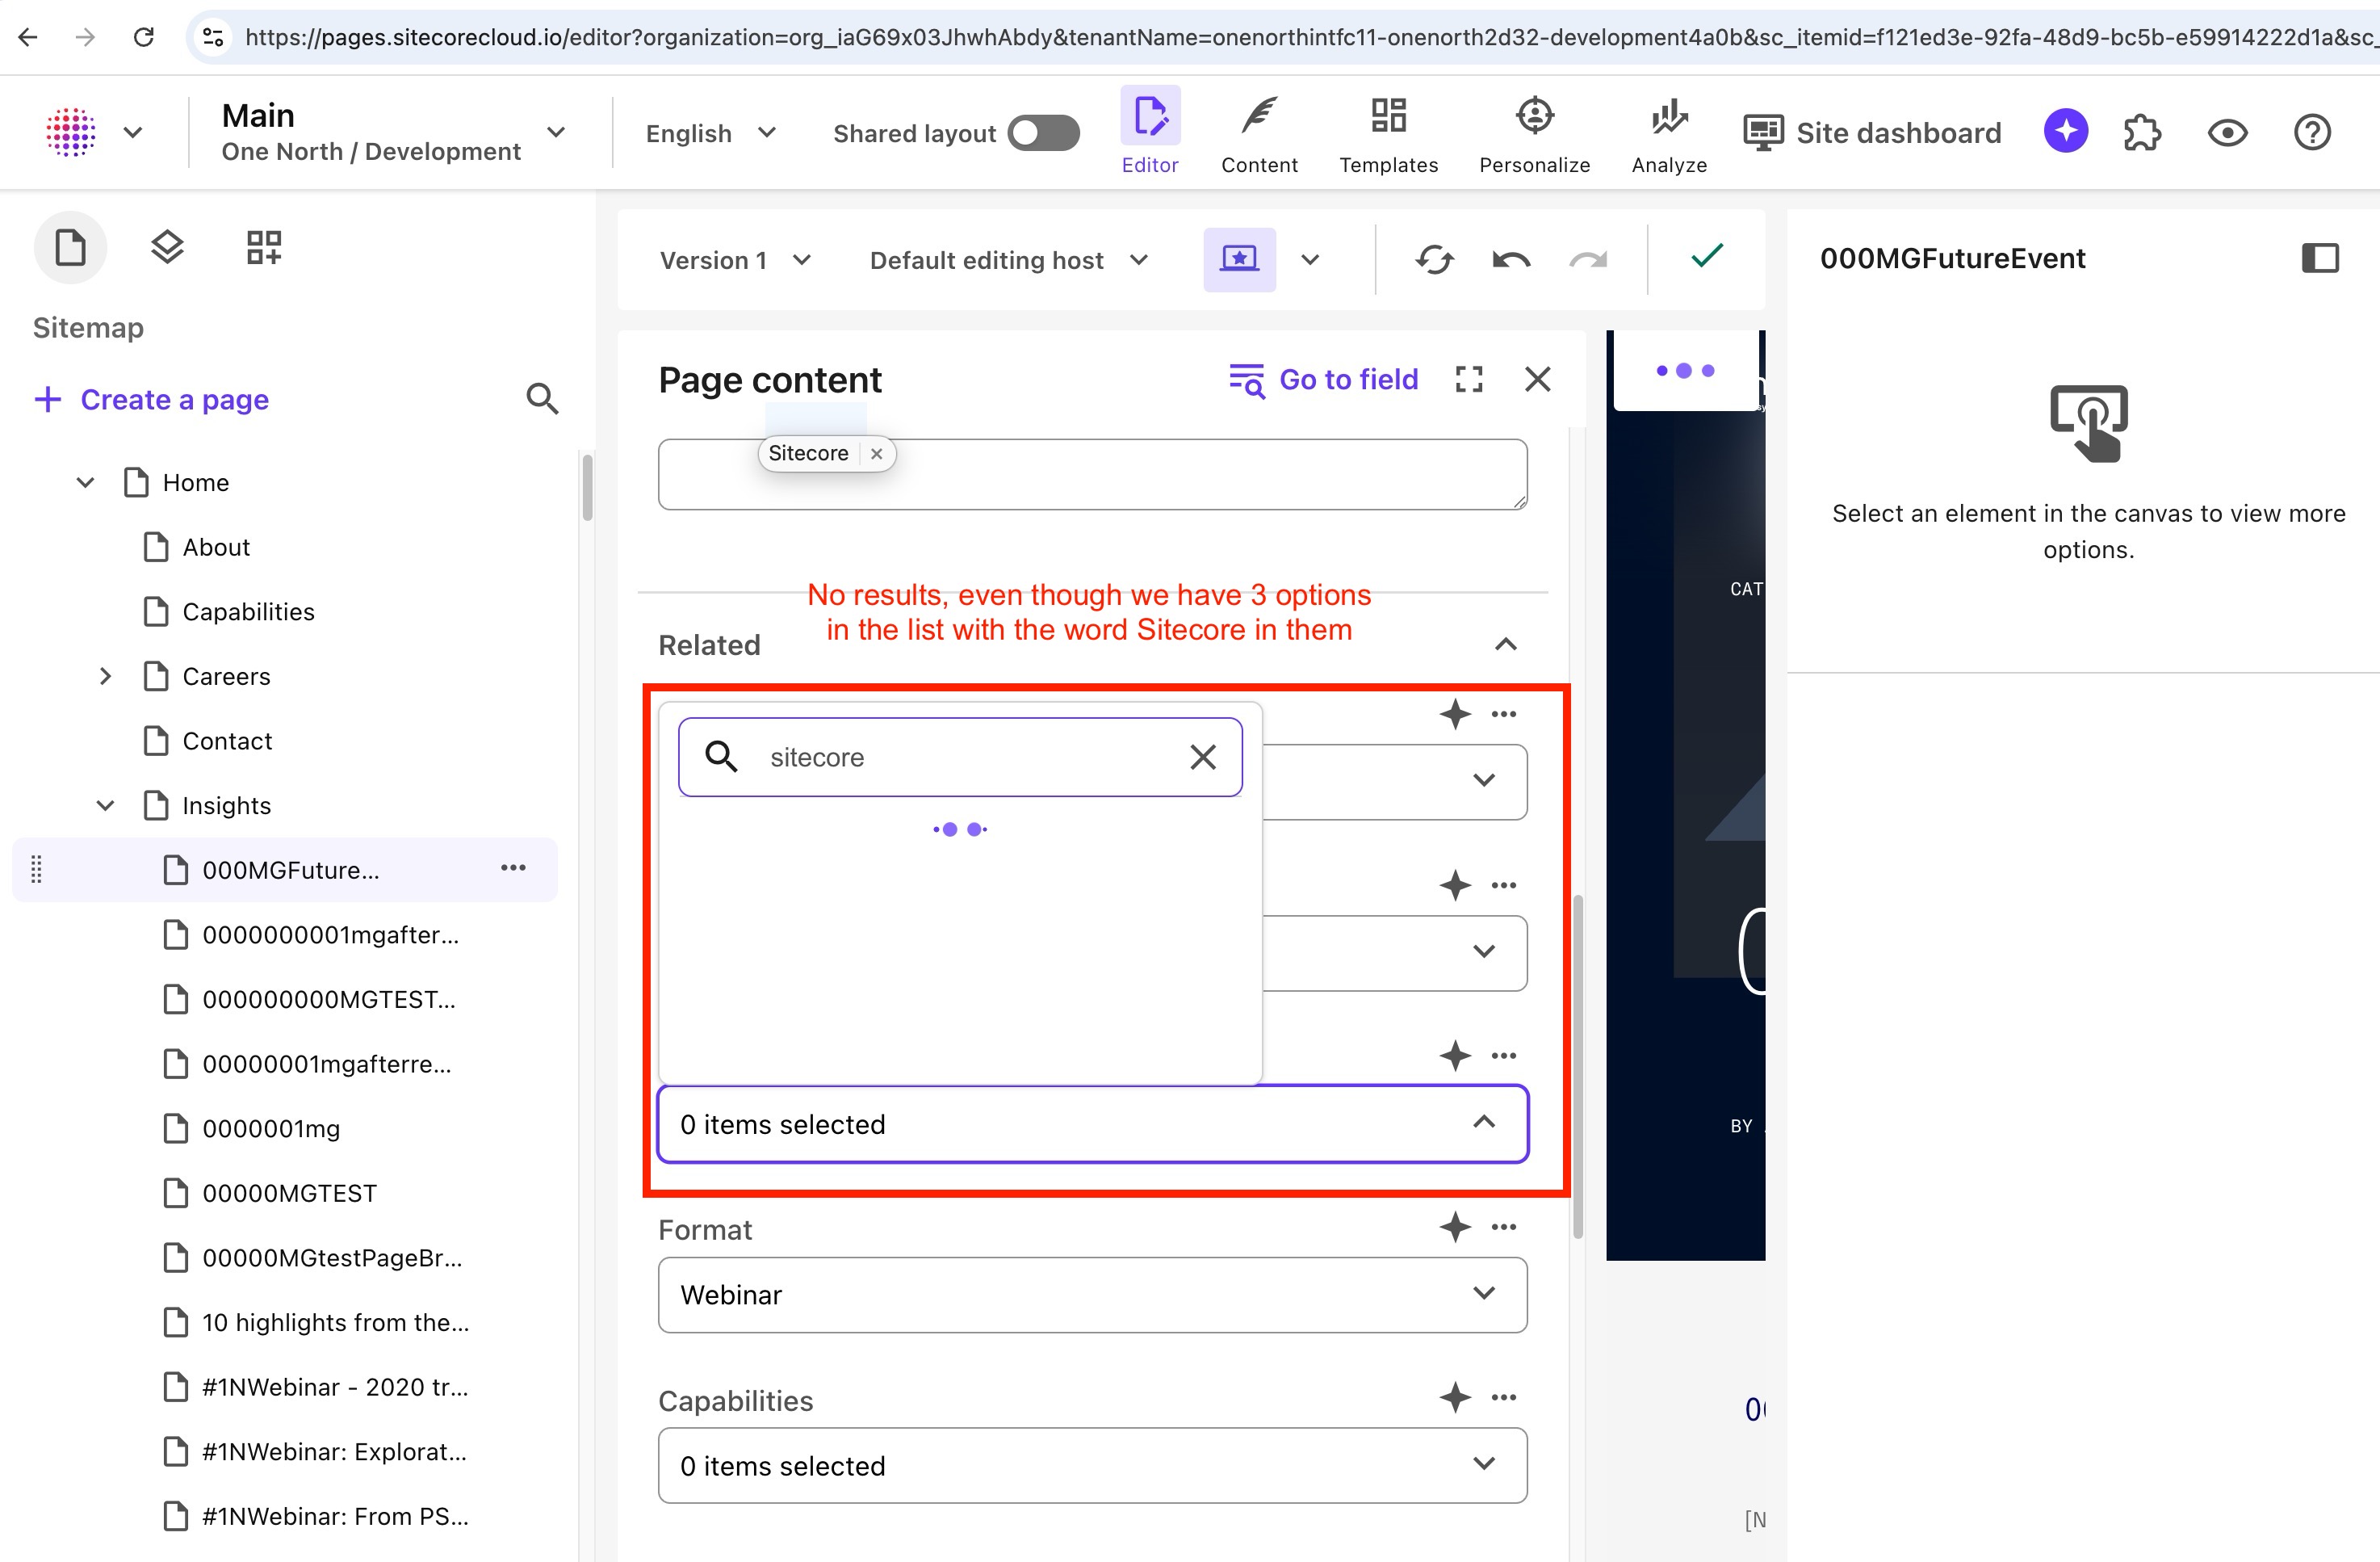Open more options for Format field

1503,1227
